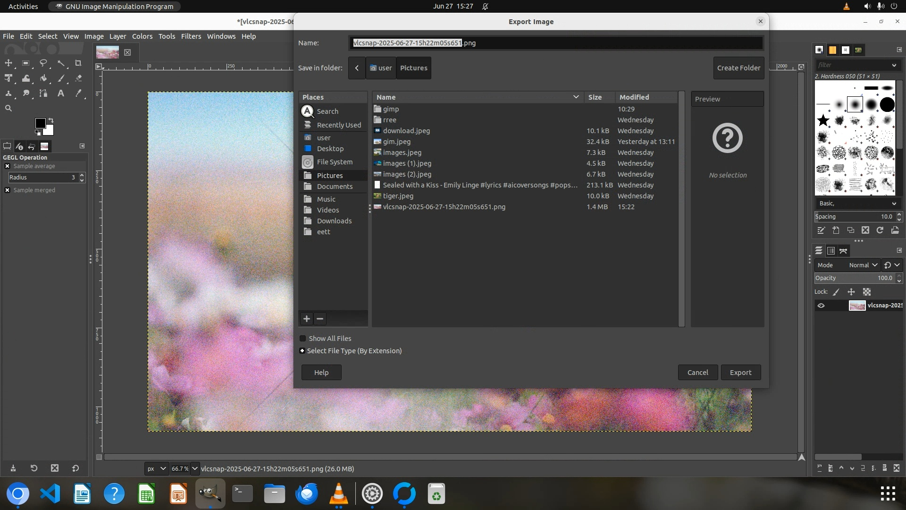Choose the Eraser tool
This screenshot has width=906, height=510.
(x=78, y=78)
